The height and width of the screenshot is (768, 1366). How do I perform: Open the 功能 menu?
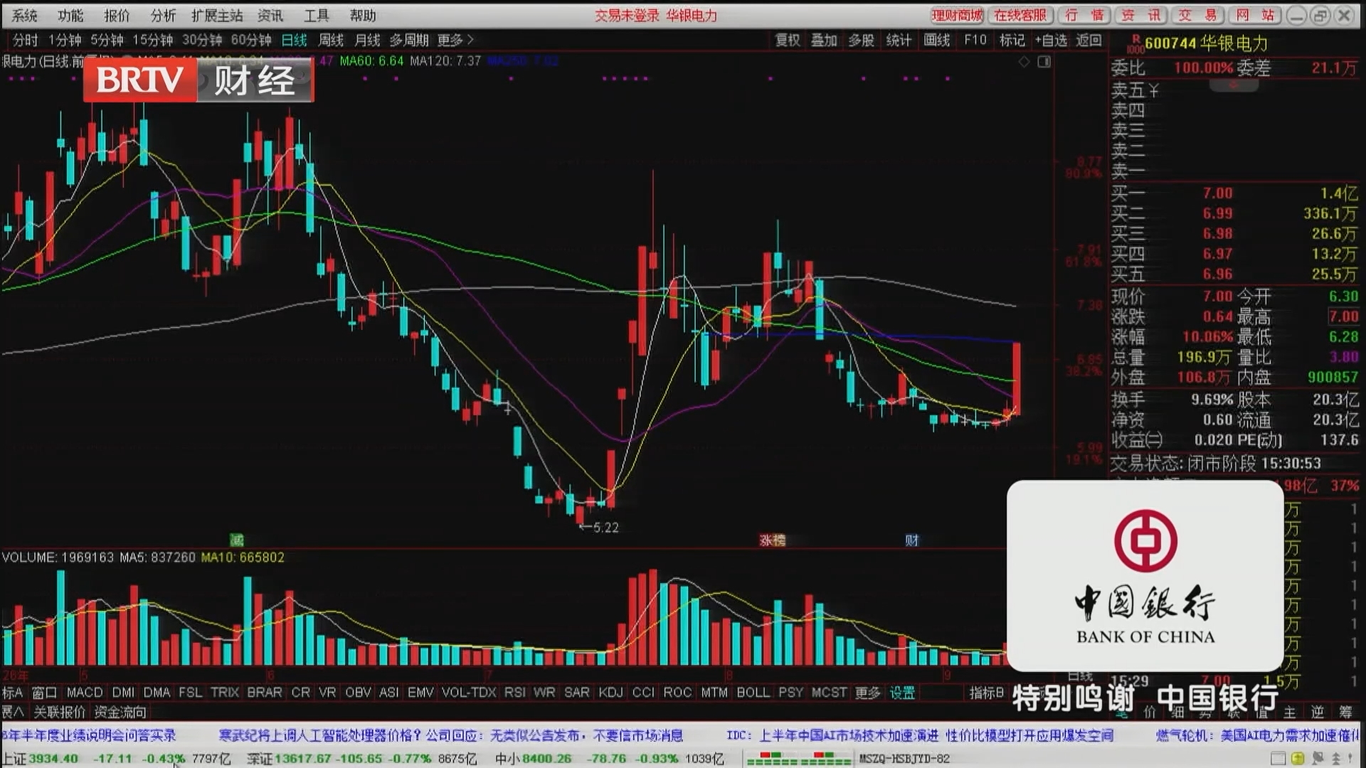(x=70, y=15)
